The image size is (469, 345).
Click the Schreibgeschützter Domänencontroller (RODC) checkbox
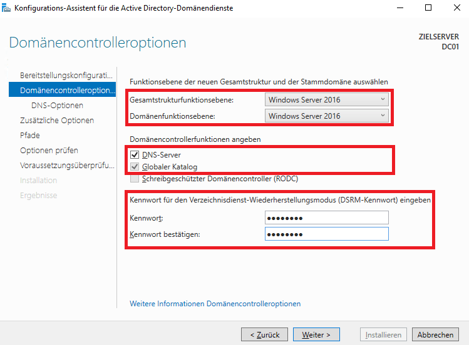coord(135,179)
